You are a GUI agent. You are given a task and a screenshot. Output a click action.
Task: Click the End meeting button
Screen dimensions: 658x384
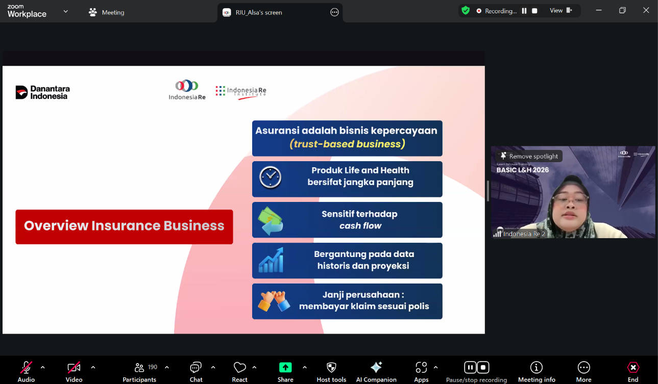click(x=633, y=368)
